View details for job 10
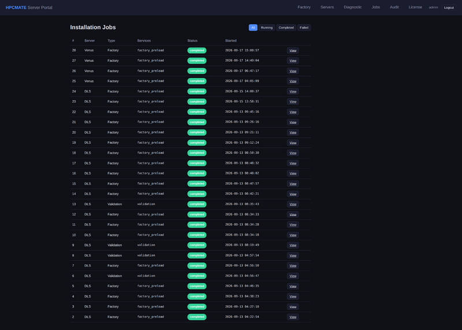This screenshot has width=462, height=330. point(293,235)
